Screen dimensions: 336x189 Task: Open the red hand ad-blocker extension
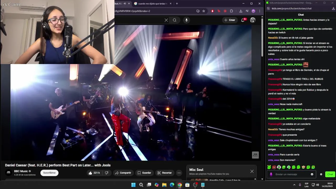click(x=212, y=11)
